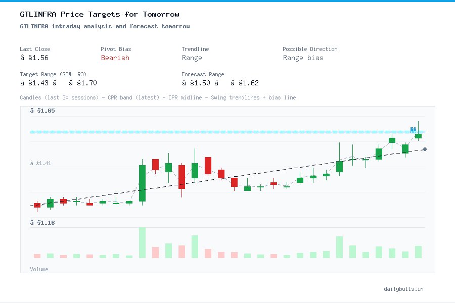455x303 pixels.
Task: Click the 1.16 price axis label
Action: [42, 223]
